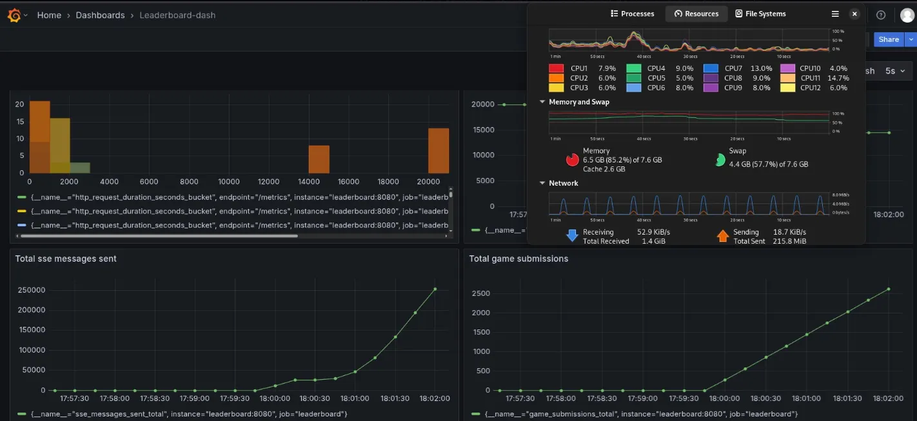Click the blue Receiving download arrow icon
917x421 pixels.
573,236
